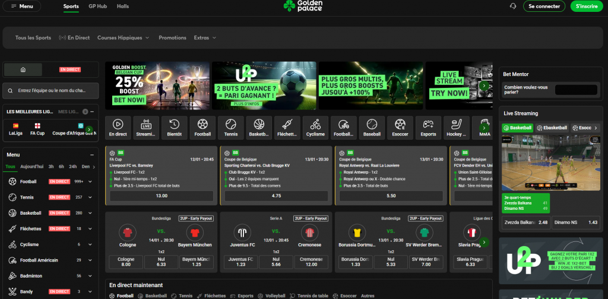The height and width of the screenshot is (299, 608).
Task: Enable the 24h time filter
Action: [x=72, y=166]
